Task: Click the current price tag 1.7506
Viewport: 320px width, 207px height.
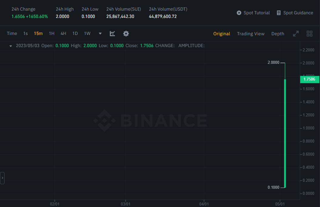Action: tap(310, 79)
